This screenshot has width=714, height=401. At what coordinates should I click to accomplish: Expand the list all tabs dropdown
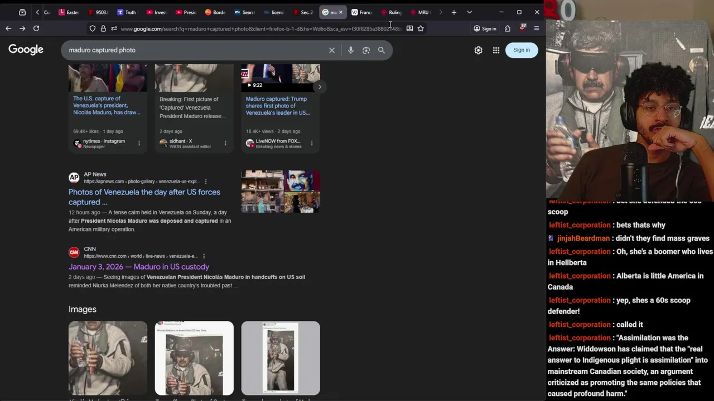[x=469, y=12]
